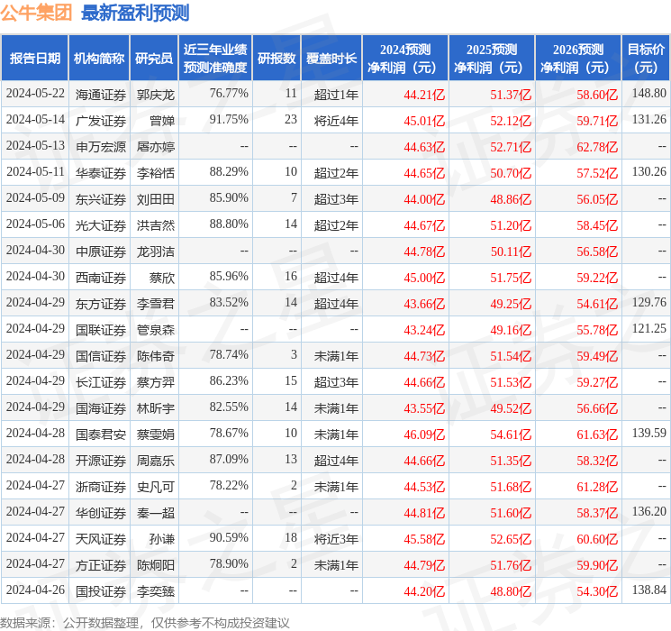Click target price 138.84

[x=649, y=590]
